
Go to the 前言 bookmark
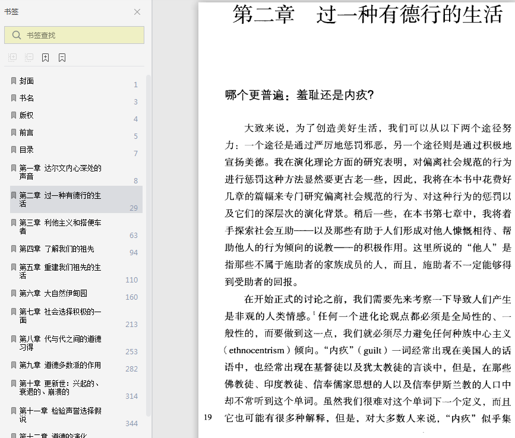pos(27,132)
